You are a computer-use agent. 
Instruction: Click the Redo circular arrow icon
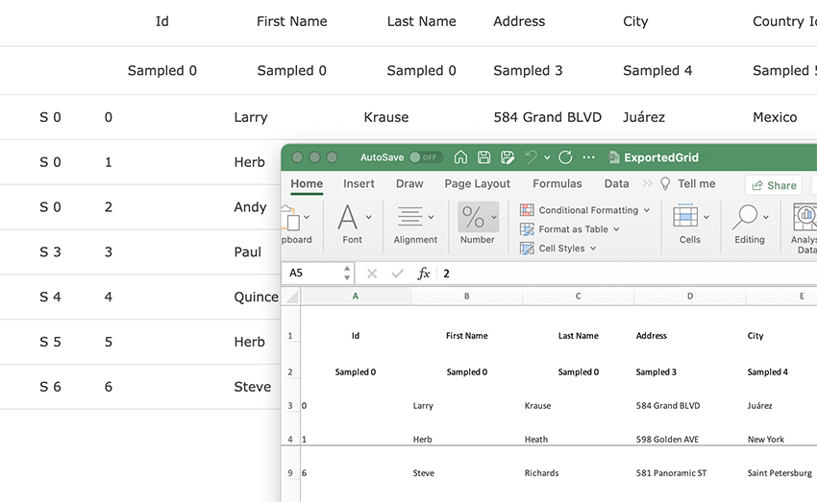[x=565, y=157]
